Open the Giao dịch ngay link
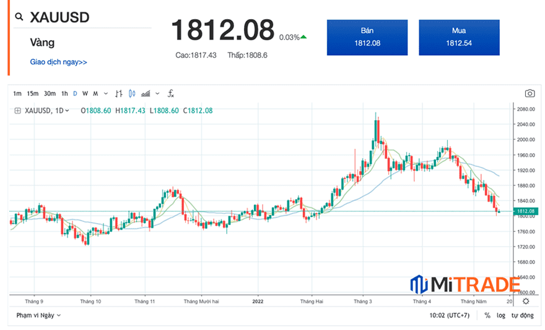The width and height of the screenshot is (545, 330). point(58,62)
